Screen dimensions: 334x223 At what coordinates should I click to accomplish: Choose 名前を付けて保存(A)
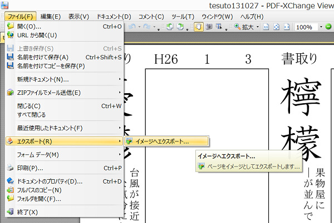tap(65, 57)
